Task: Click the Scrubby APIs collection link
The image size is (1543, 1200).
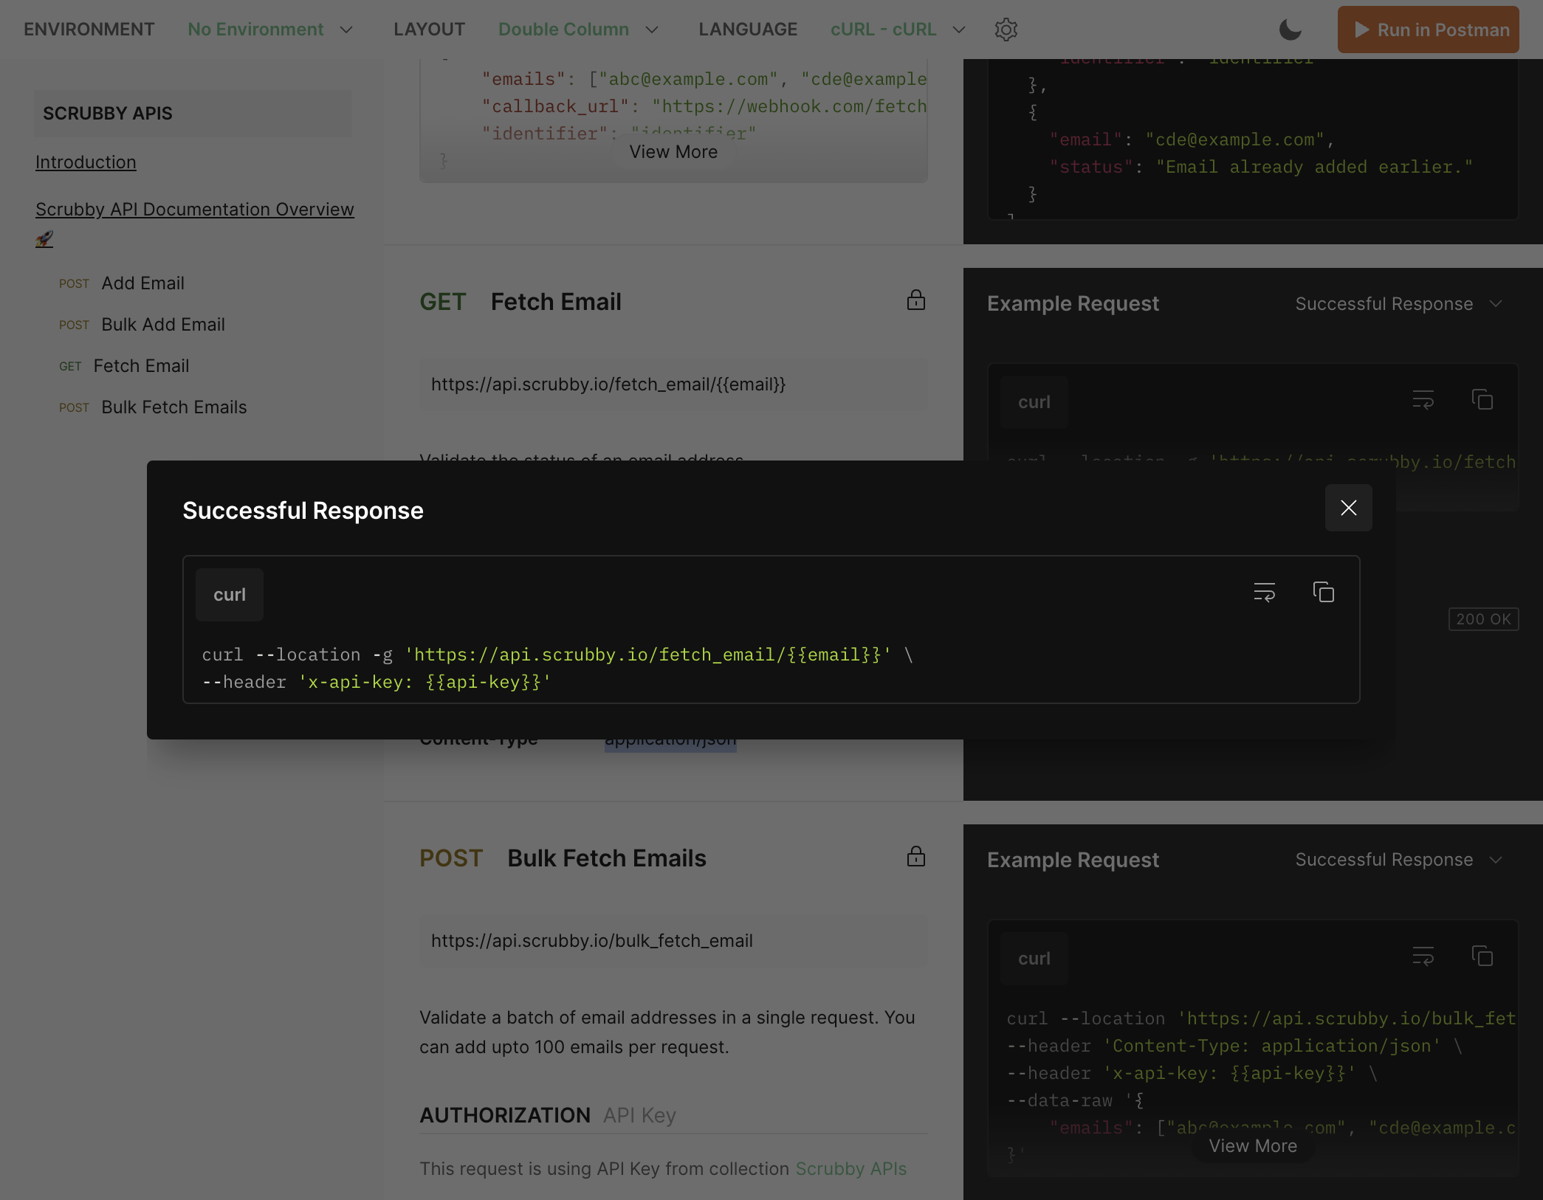Action: point(850,1169)
